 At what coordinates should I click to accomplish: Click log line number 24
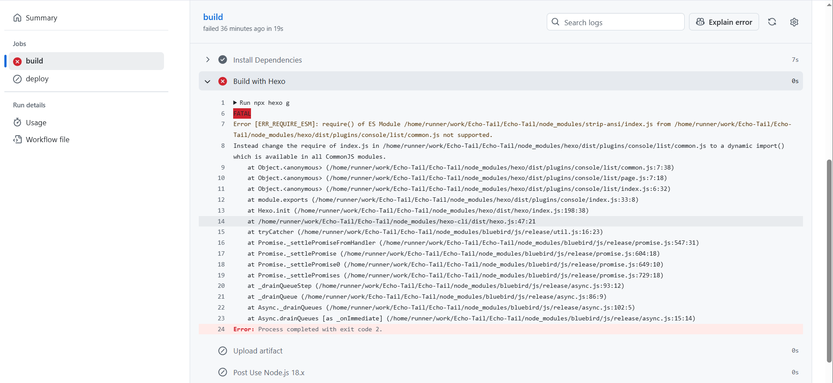pos(221,329)
